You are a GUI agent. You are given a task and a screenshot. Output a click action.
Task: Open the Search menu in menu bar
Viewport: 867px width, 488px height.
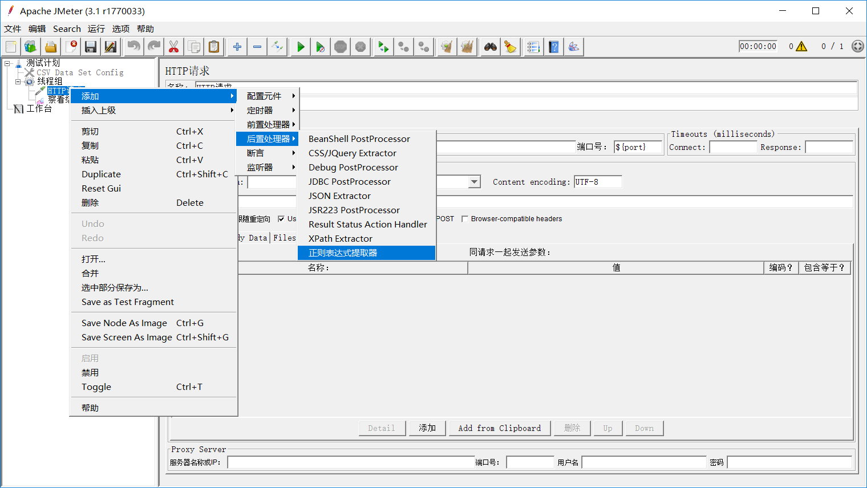coord(67,29)
